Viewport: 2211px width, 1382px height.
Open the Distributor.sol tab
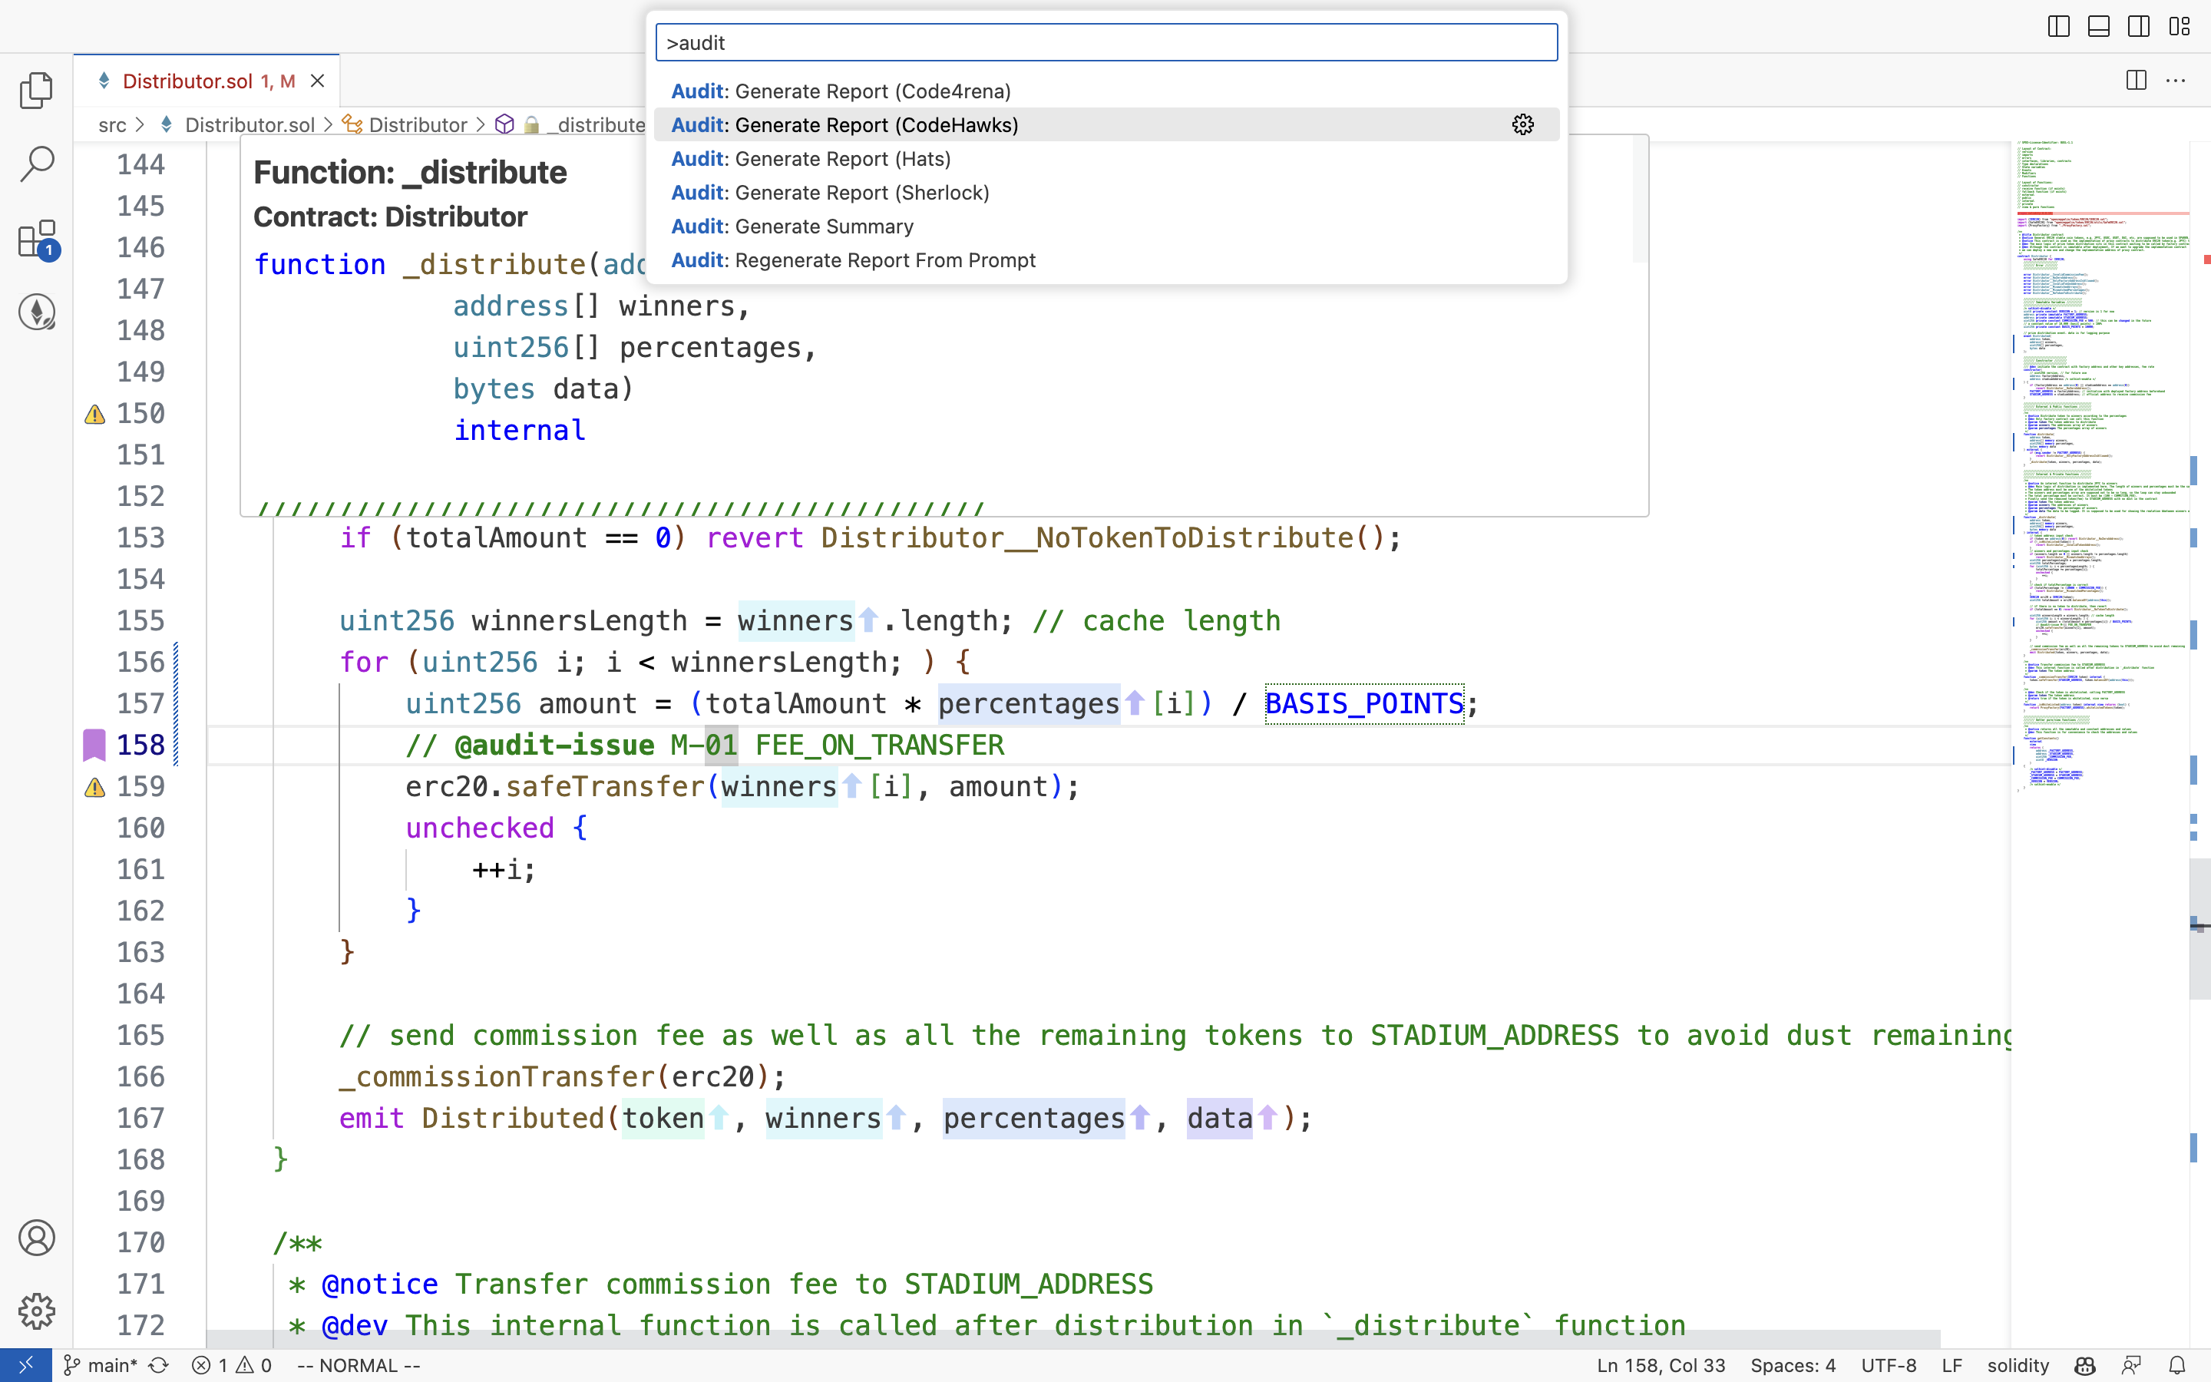coord(188,81)
